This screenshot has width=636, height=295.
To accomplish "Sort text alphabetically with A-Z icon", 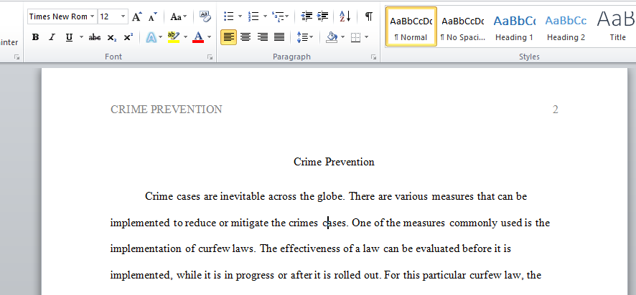I will pos(345,16).
